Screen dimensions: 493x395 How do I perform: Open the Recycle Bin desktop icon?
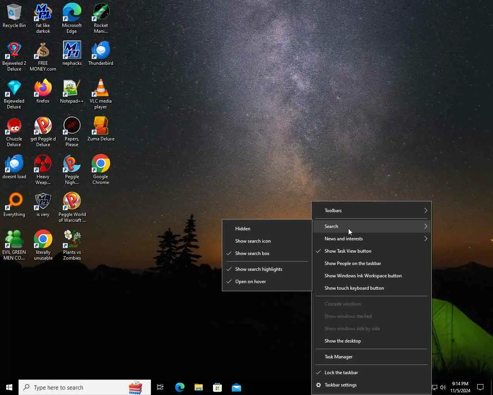coord(14,16)
